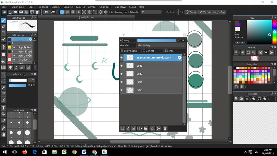The height and width of the screenshot is (156, 277).
Task: Open the Tệp(F) menu
Action: tap(5, 7)
